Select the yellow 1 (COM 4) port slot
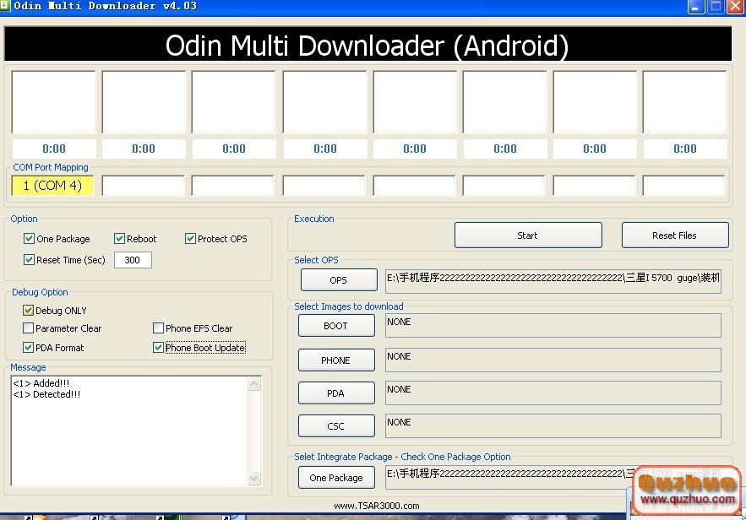 pos(52,186)
